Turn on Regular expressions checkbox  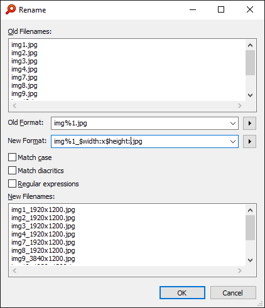12,184
